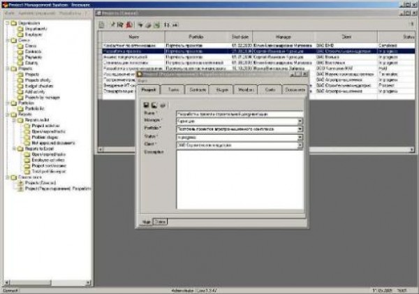
Task: Switch to the Costs tab in the project dialog
Action: (270, 90)
